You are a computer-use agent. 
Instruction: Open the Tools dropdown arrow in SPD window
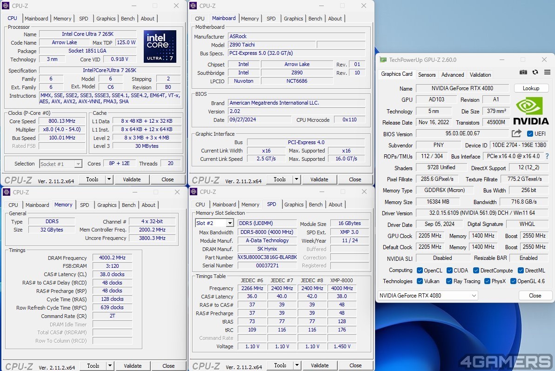pyautogui.click(x=297, y=365)
